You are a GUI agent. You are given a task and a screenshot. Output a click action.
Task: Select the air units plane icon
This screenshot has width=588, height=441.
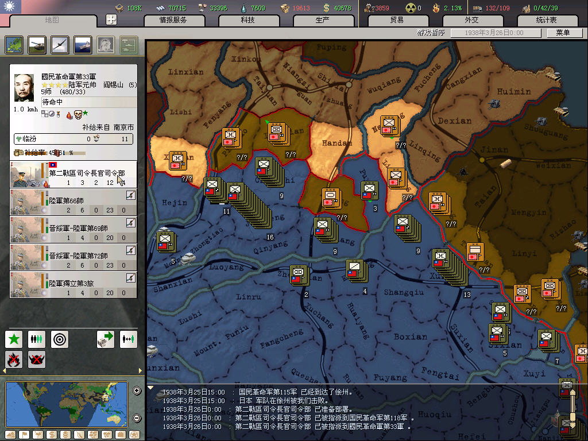[x=60, y=45]
